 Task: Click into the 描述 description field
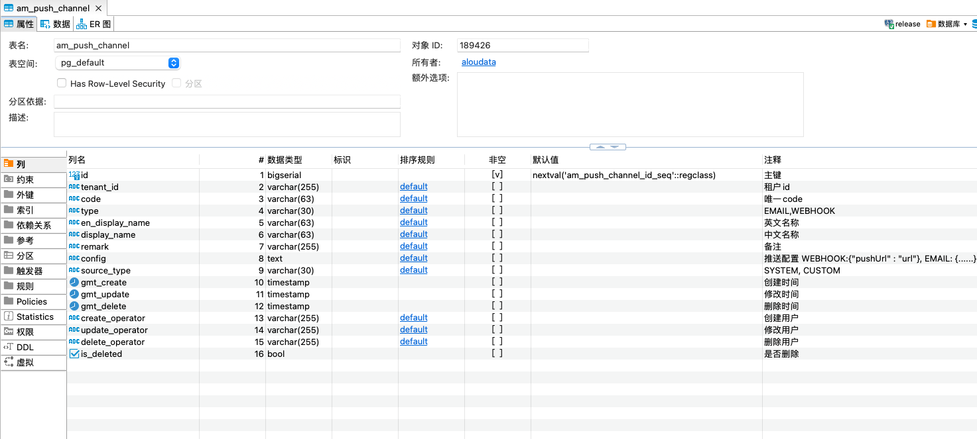click(227, 124)
